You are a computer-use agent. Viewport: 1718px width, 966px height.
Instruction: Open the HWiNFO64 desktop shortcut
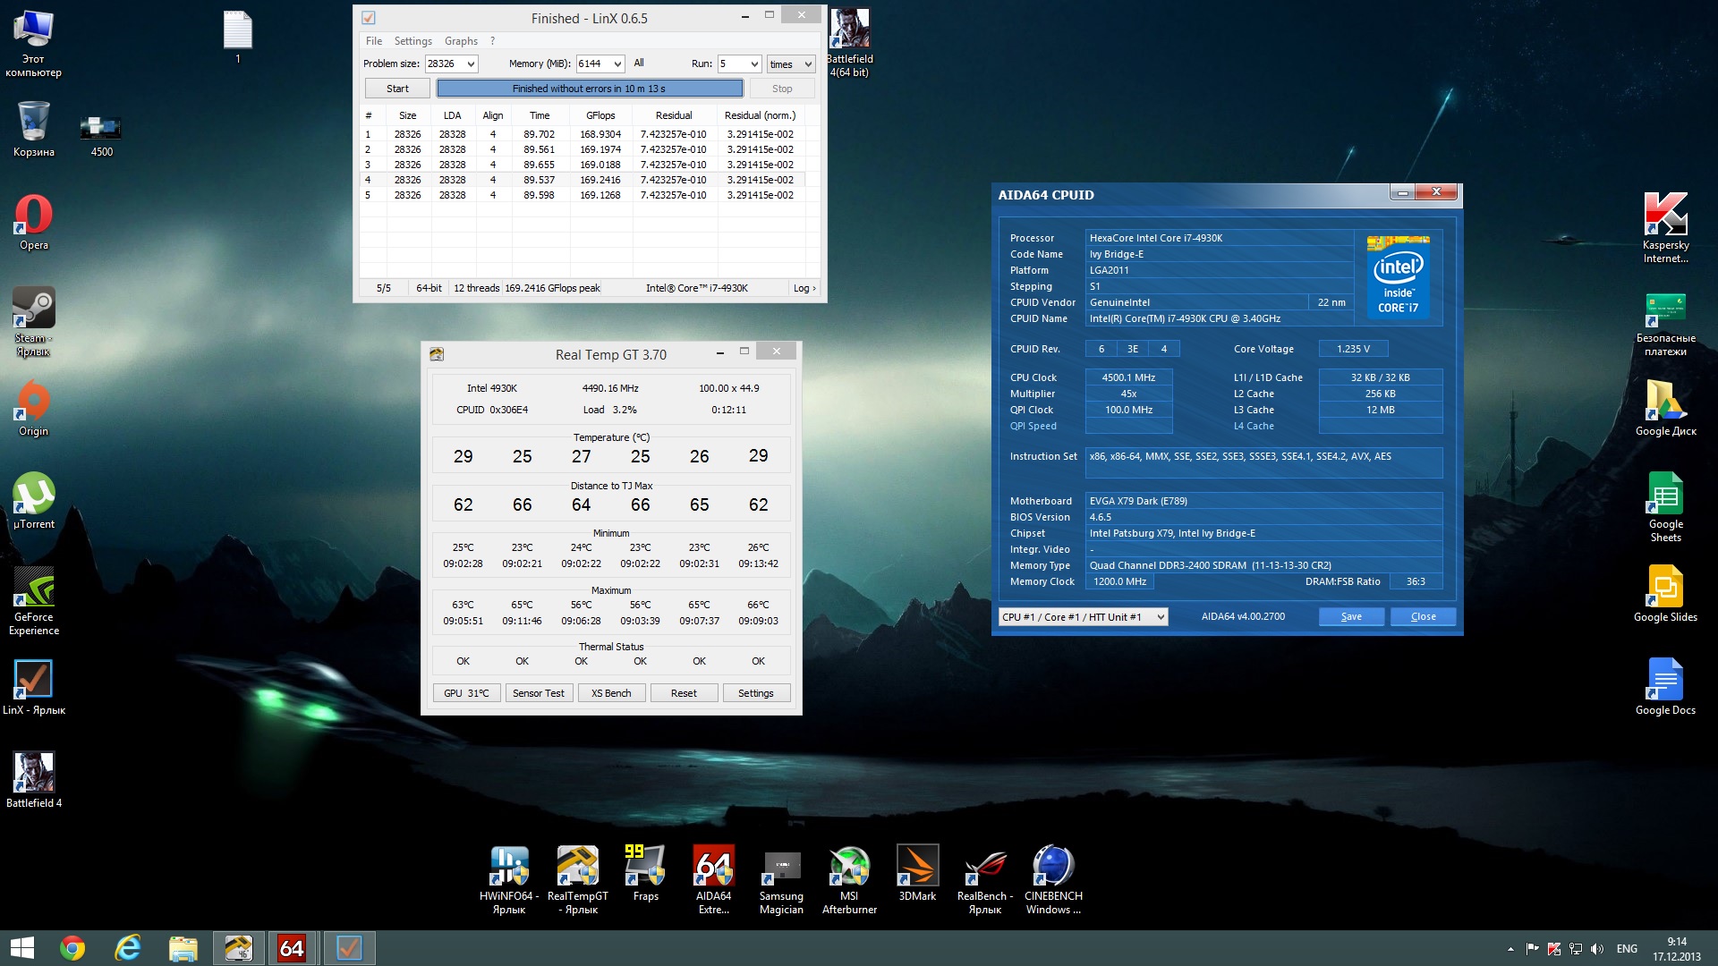pyautogui.click(x=508, y=867)
